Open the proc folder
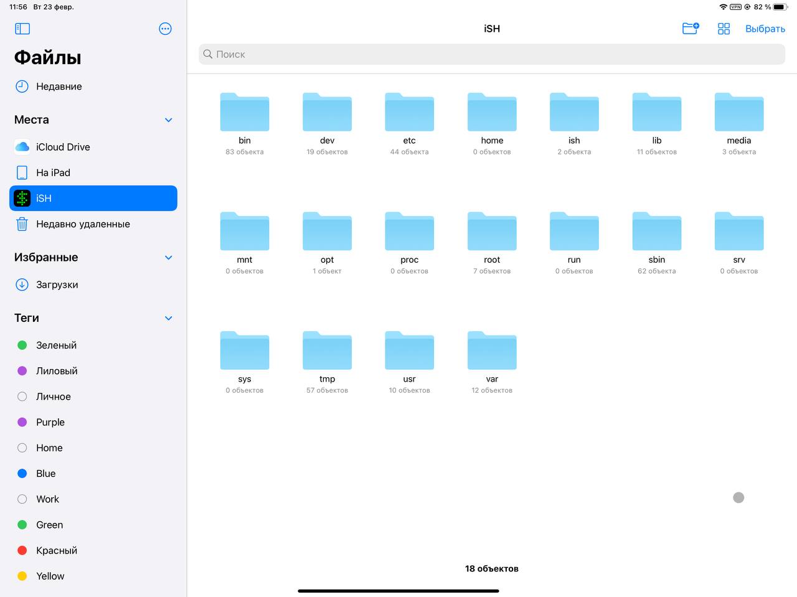The height and width of the screenshot is (597, 797). point(409,231)
